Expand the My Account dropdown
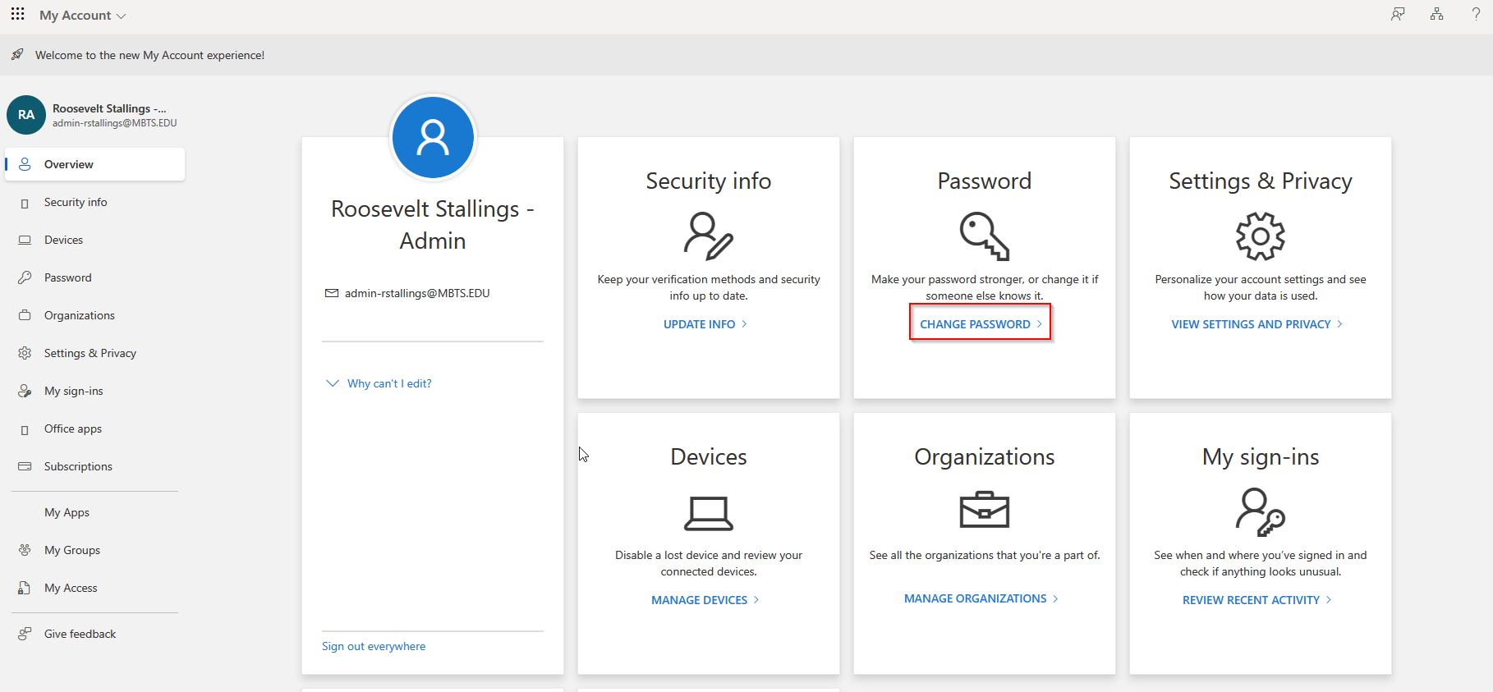The image size is (1493, 692). click(x=83, y=16)
